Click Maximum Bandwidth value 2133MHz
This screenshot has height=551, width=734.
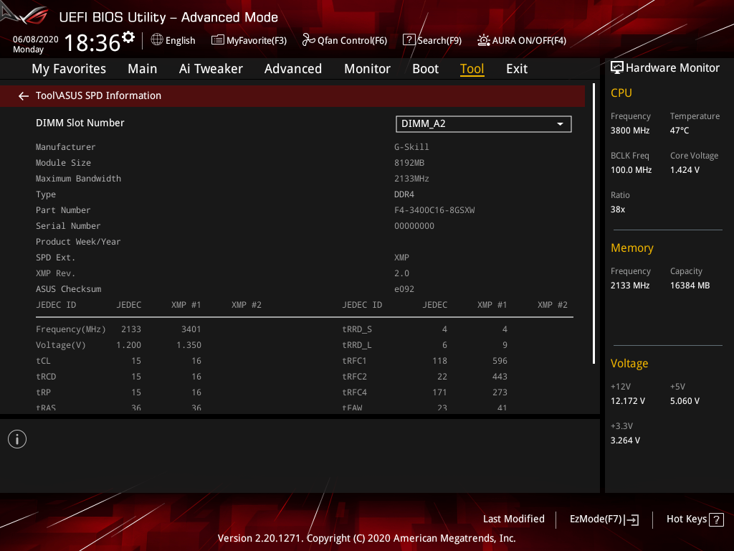[x=411, y=179]
